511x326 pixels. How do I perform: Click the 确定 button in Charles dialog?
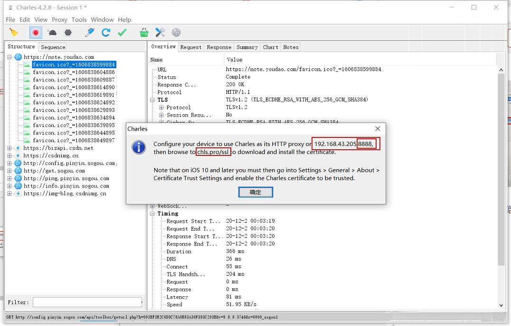[x=255, y=192]
